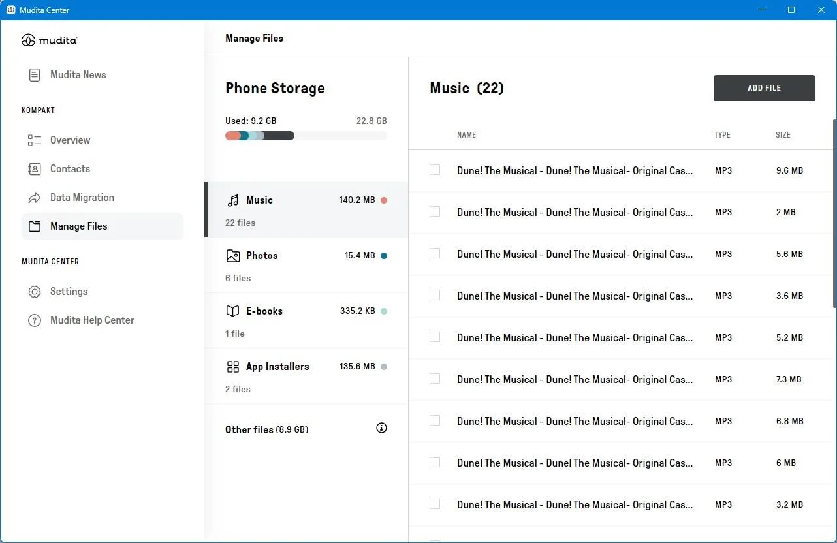
Task: Select the Manage Files folder icon
Action: (x=34, y=226)
